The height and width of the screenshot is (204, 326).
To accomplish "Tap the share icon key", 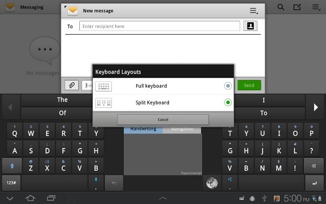I will [230, 183].
